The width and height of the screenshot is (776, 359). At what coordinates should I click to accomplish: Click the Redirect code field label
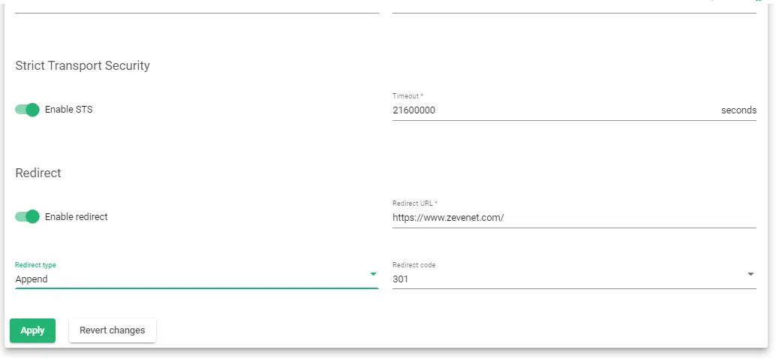(414, 265)
